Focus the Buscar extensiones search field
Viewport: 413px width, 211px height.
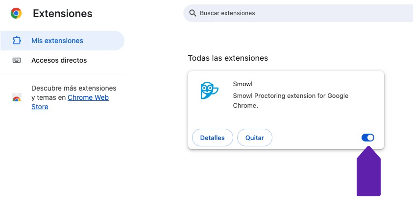[x=294, y=13]
